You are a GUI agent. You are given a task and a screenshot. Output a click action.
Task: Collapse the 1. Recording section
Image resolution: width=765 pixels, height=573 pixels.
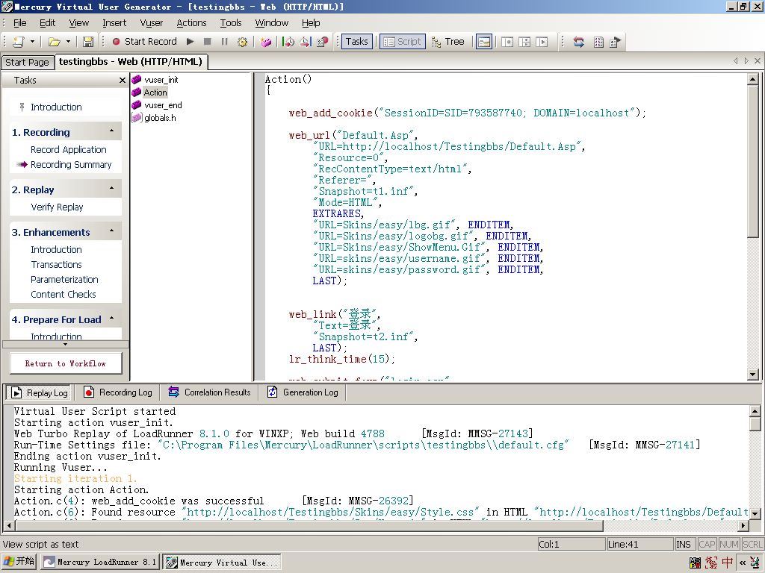[x=112, y=131]
